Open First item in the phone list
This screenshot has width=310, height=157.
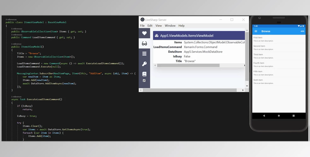pyautogui.click(x=279, y=39)
